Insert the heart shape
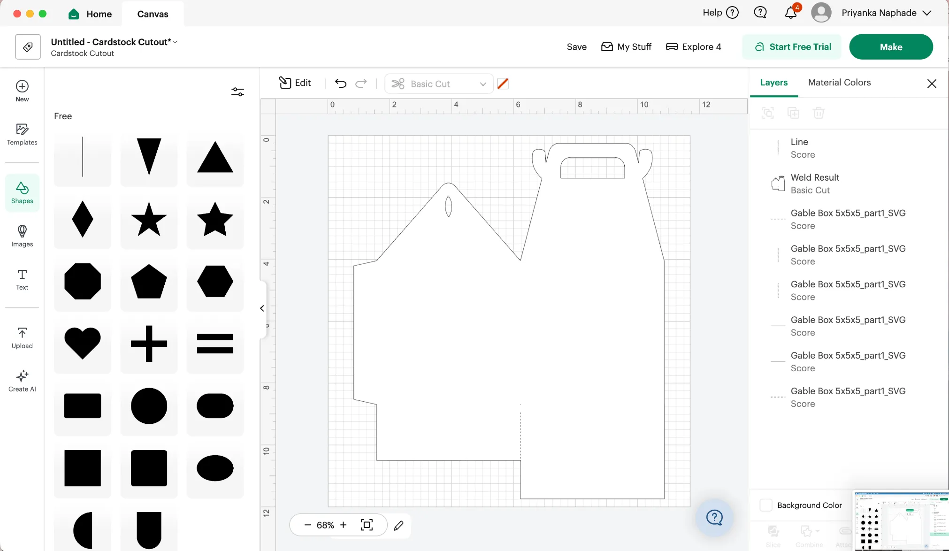 click(x=83, y=344)
